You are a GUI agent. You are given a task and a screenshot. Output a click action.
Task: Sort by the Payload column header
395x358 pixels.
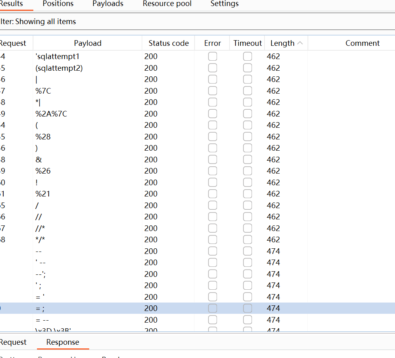(x=88, y=43)
